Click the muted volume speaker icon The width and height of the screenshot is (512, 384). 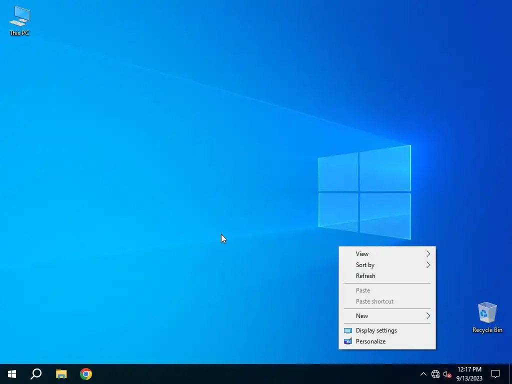pyautogui.click(x=447, y=374)
